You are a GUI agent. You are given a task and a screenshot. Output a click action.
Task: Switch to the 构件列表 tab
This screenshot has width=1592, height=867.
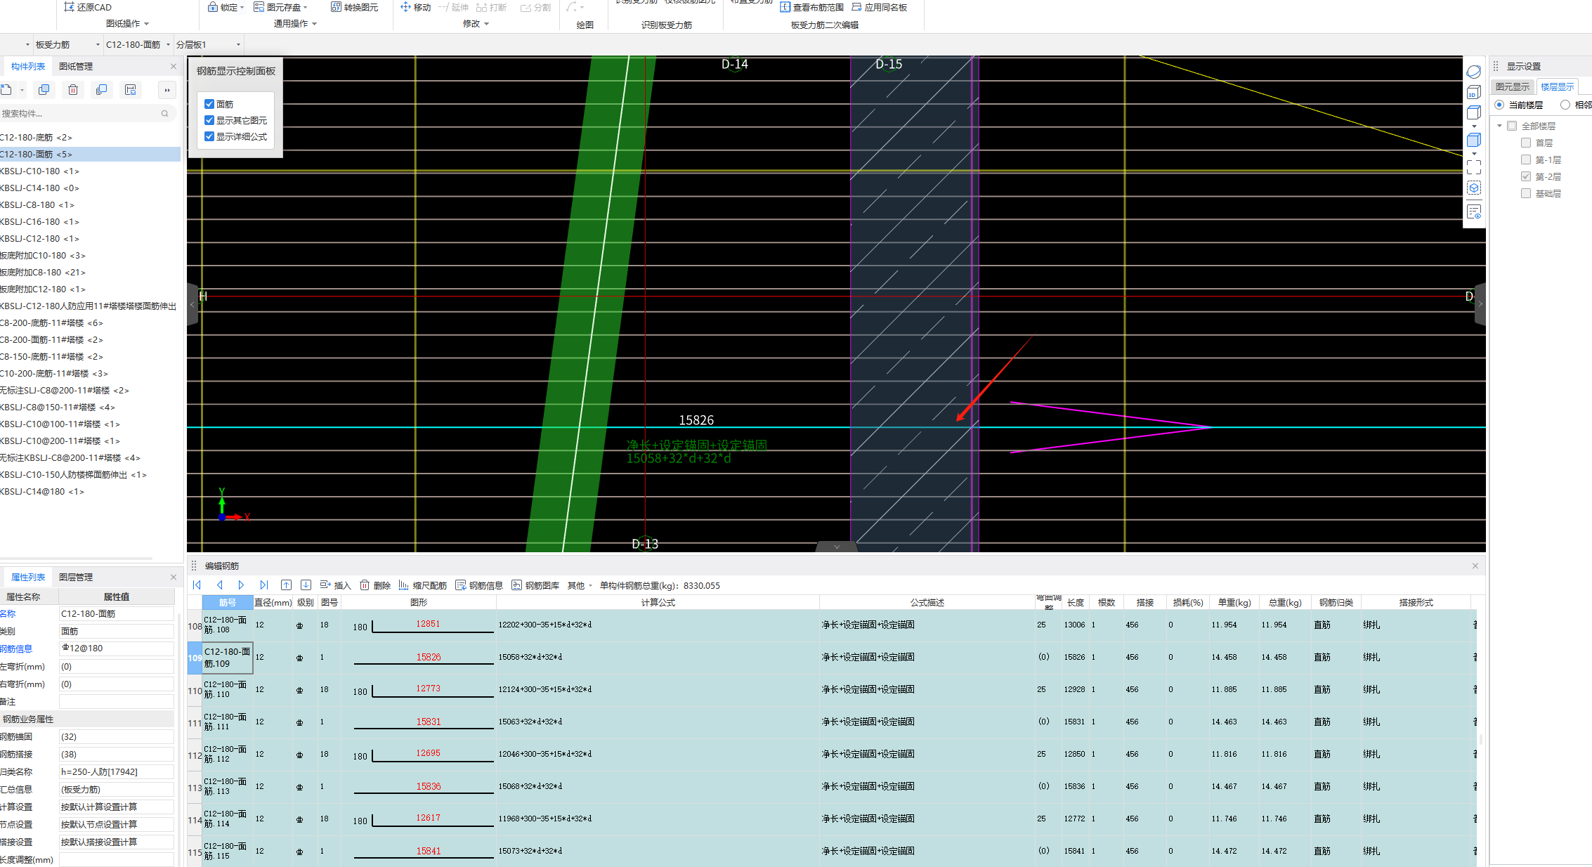[28, 66]
